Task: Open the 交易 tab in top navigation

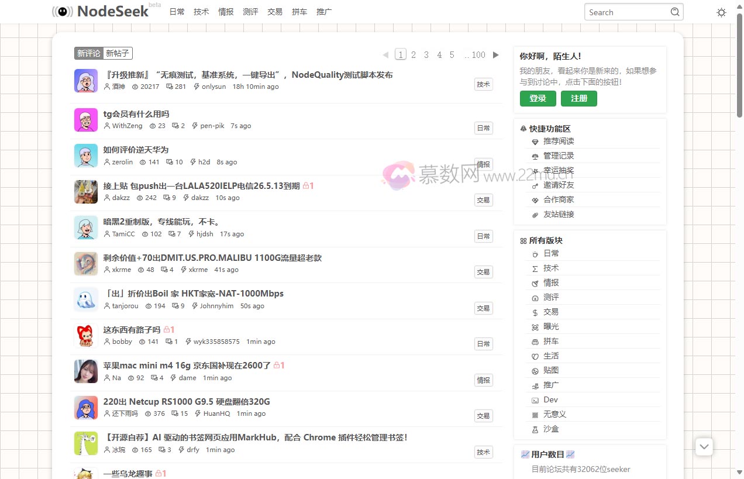Action: (x=275, y=12)
